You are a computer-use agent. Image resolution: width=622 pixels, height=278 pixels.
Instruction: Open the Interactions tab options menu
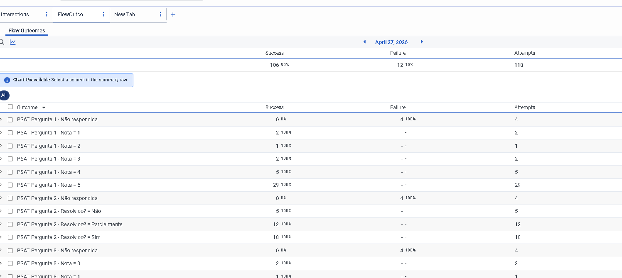click(47, 15)
